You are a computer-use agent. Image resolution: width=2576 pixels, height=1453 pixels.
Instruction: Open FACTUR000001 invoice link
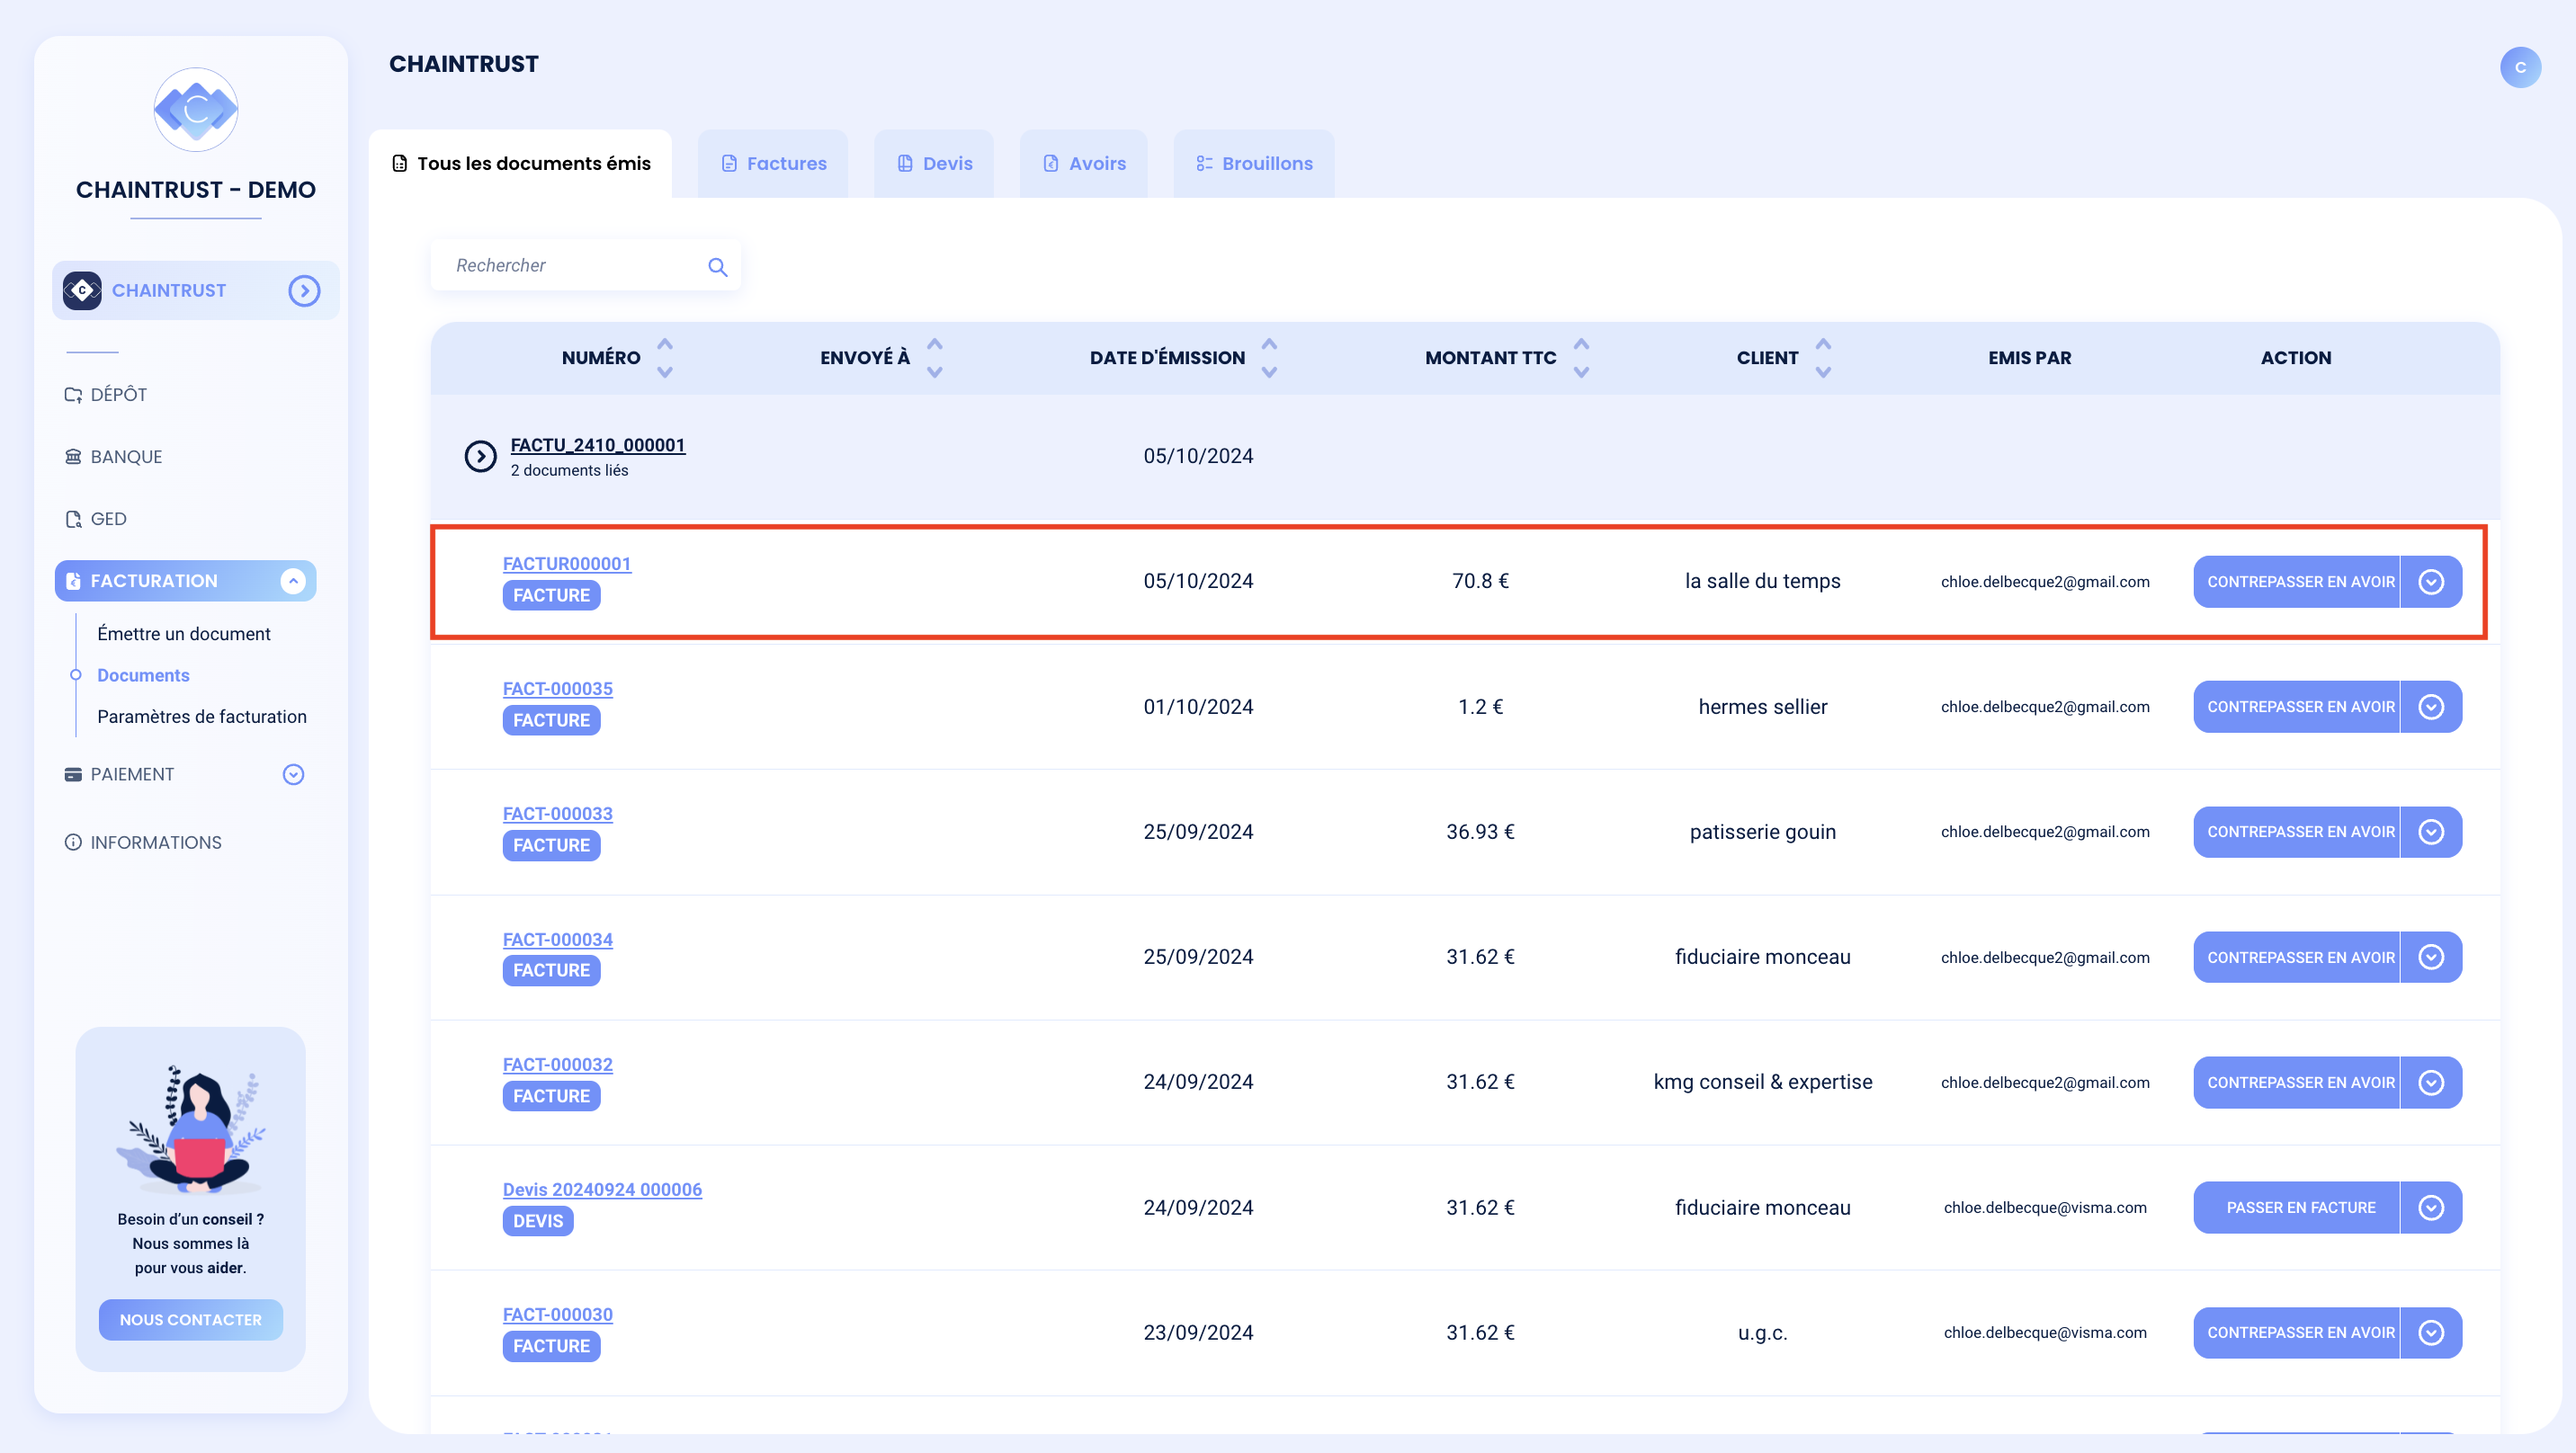[567, 564]
